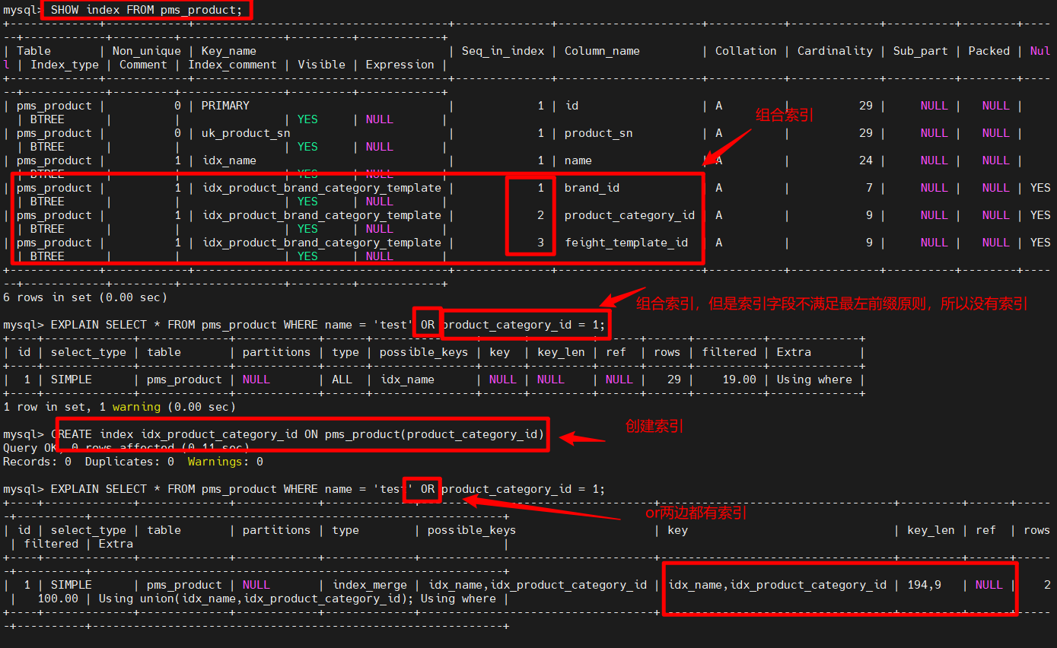Click the 'Packed' column header
The height and width of the screenshot is (648, 1057).
click(x=989, y=51)
